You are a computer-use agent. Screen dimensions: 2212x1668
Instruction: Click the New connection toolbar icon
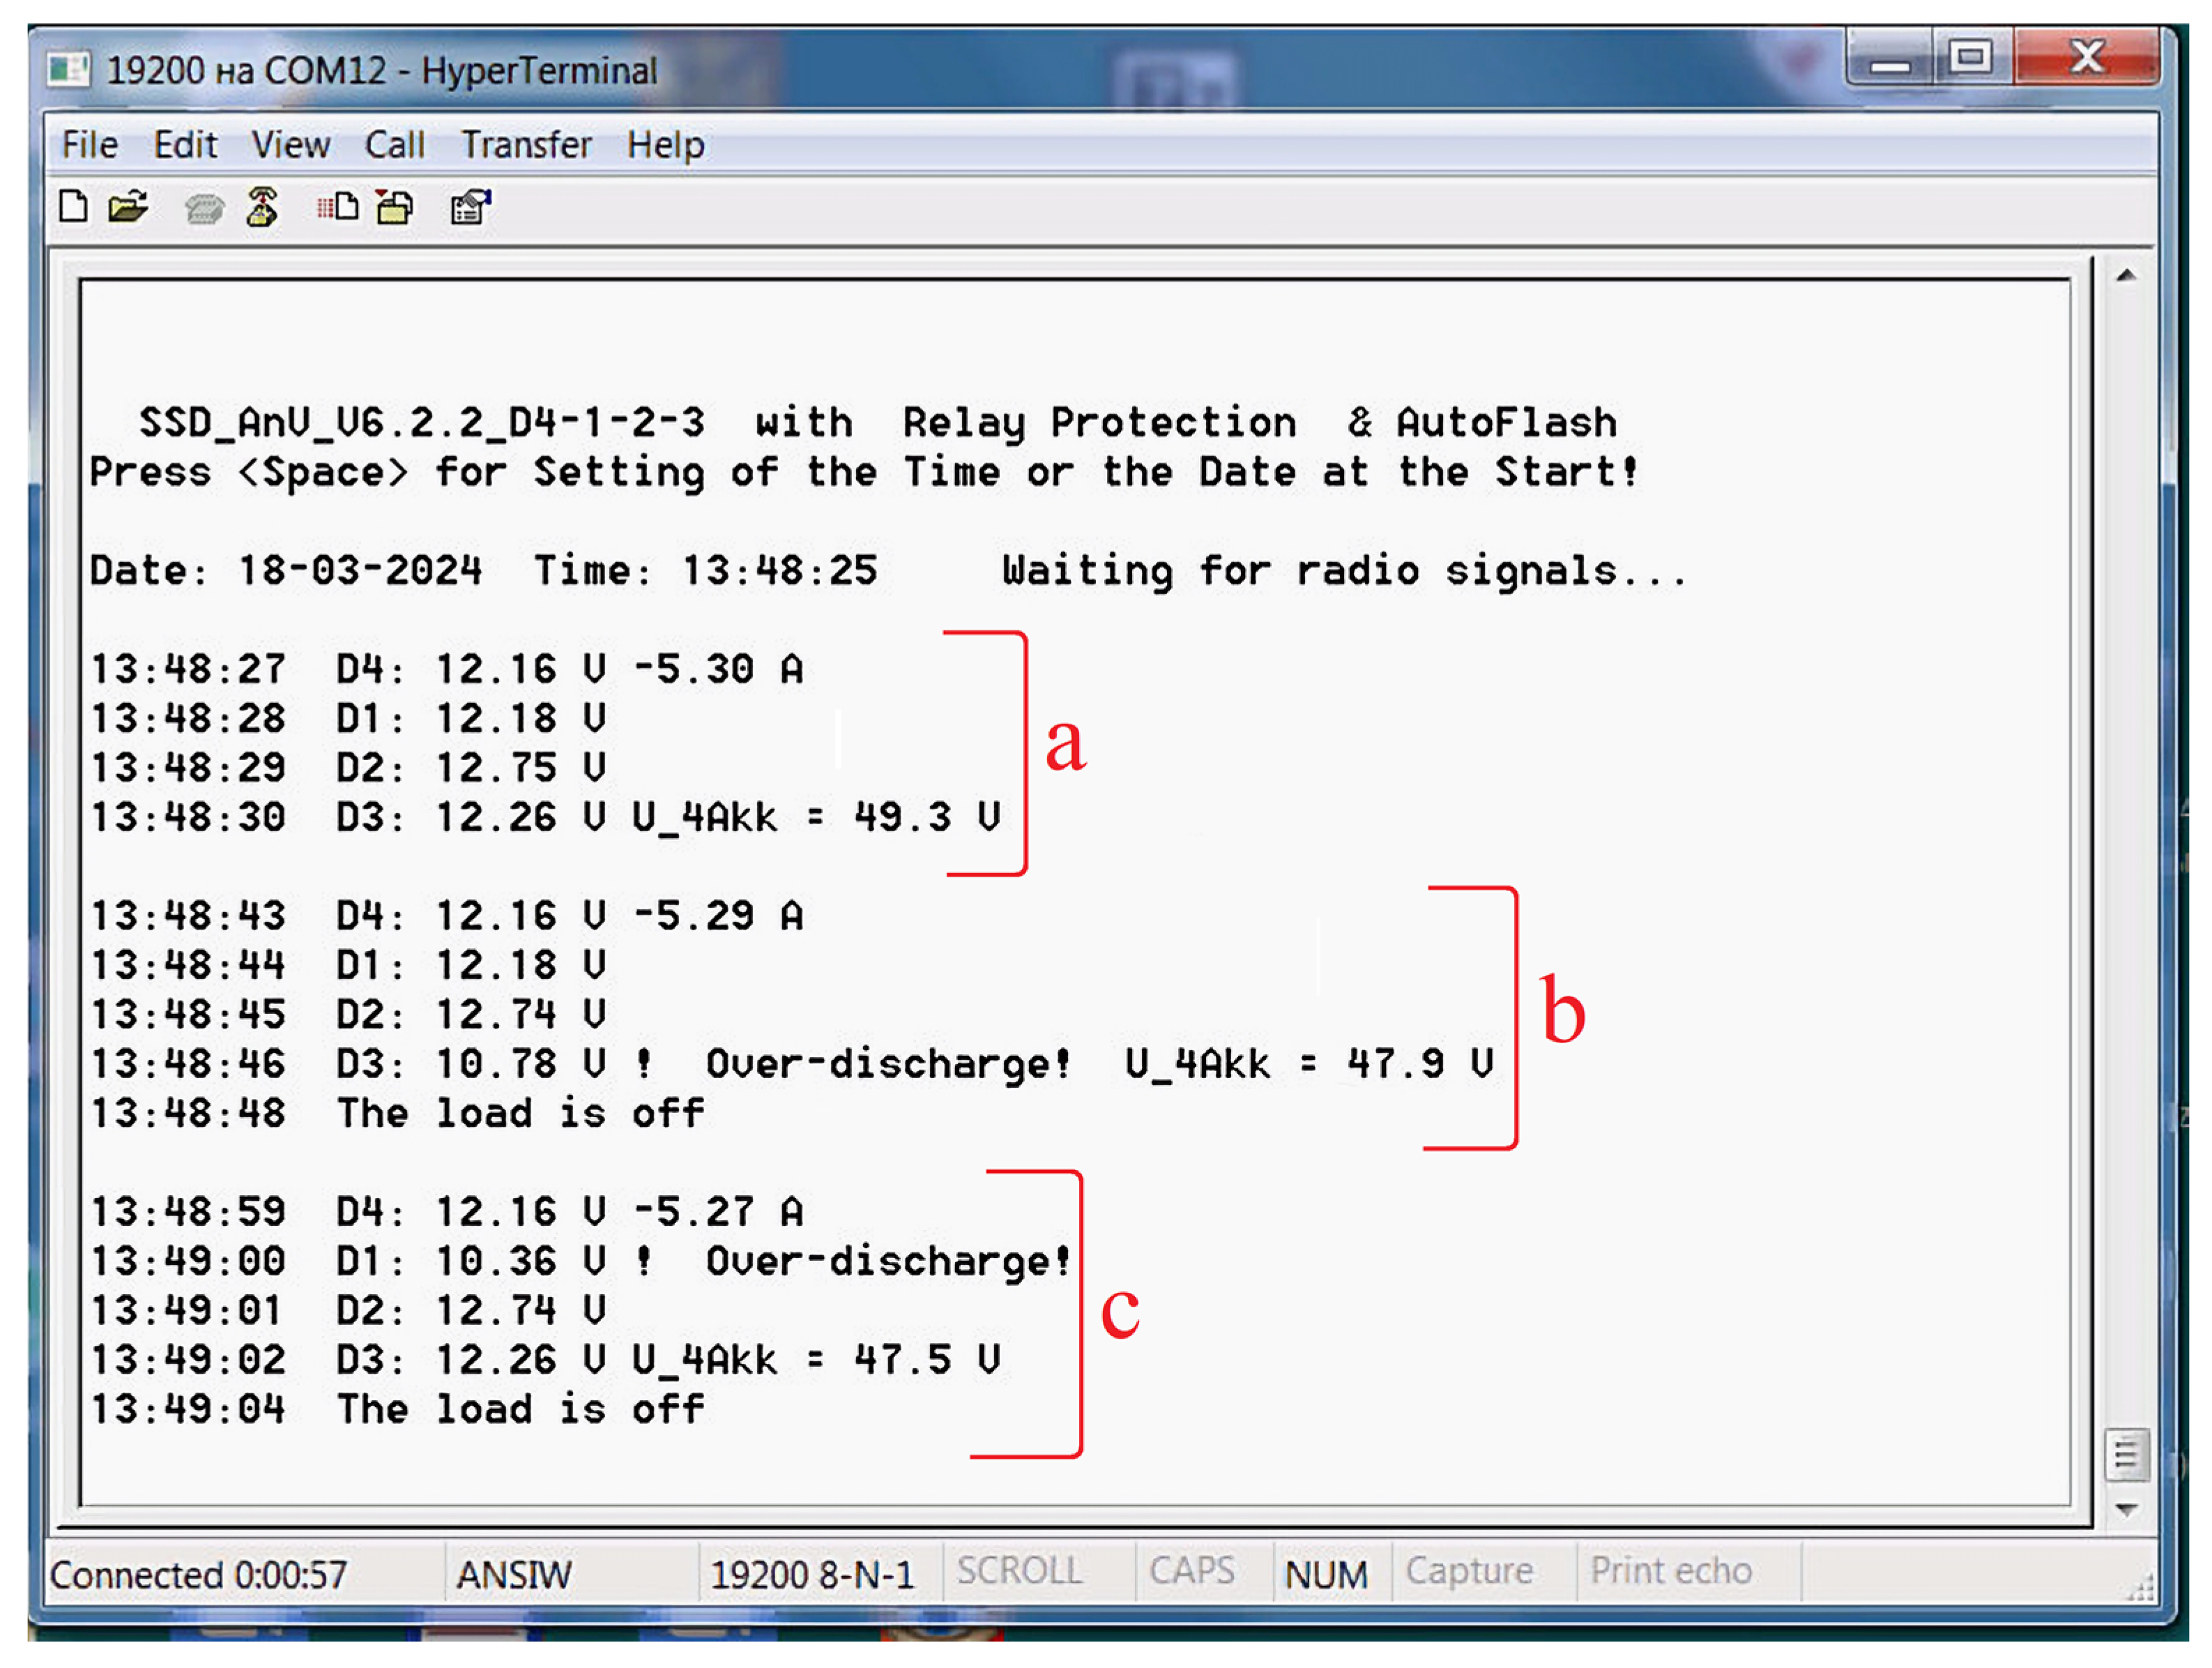(73, 207)
